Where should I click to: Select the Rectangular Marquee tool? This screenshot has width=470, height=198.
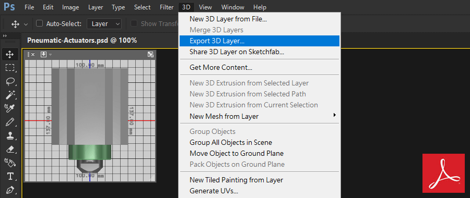tap(10, 68)
